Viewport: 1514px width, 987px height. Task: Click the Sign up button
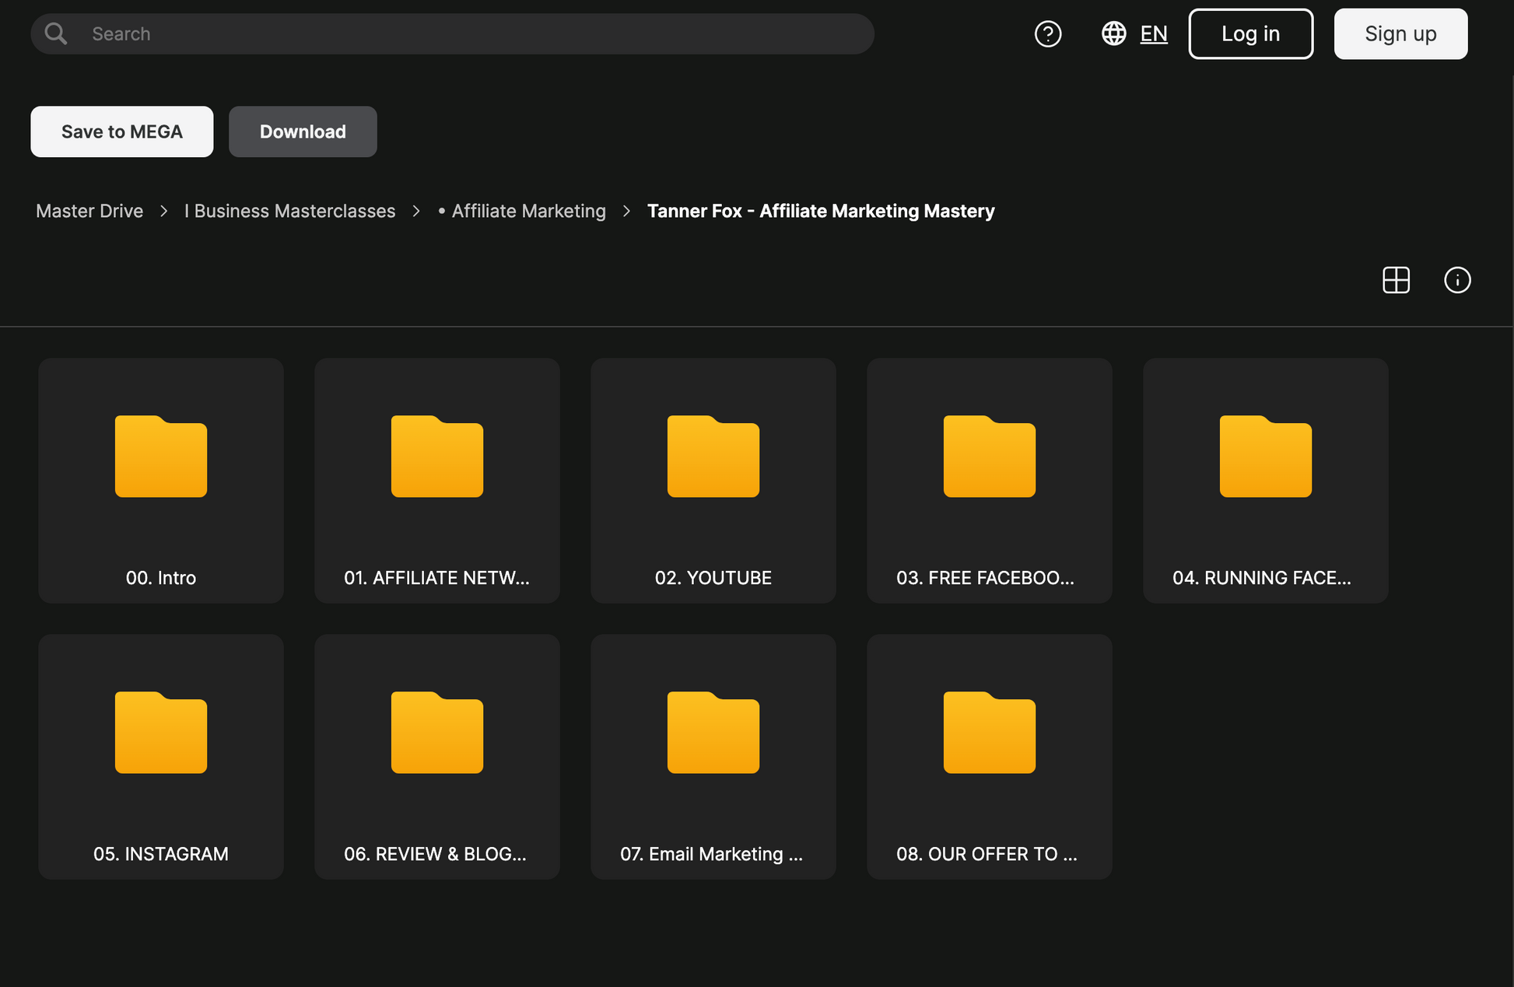1400,33
